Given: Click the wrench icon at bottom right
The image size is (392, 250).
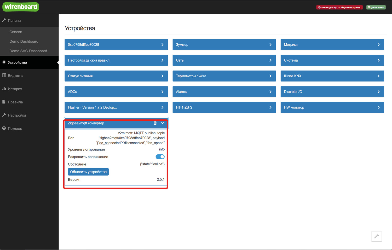Looking at the screenshot, I should (x=376, y=236).
